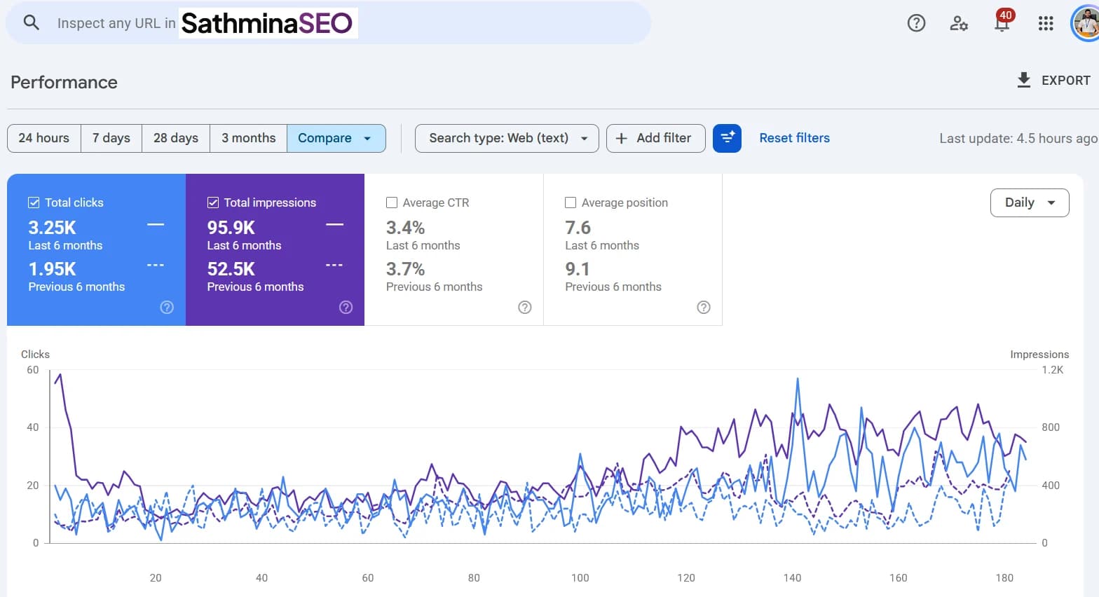The width and height of the screenshot is (1099, 597).
Task: Select the 7 days range tab
Action: click(x=111, y=138)
